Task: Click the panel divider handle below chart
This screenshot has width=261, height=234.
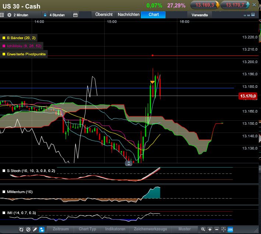Action: point(128,163)
